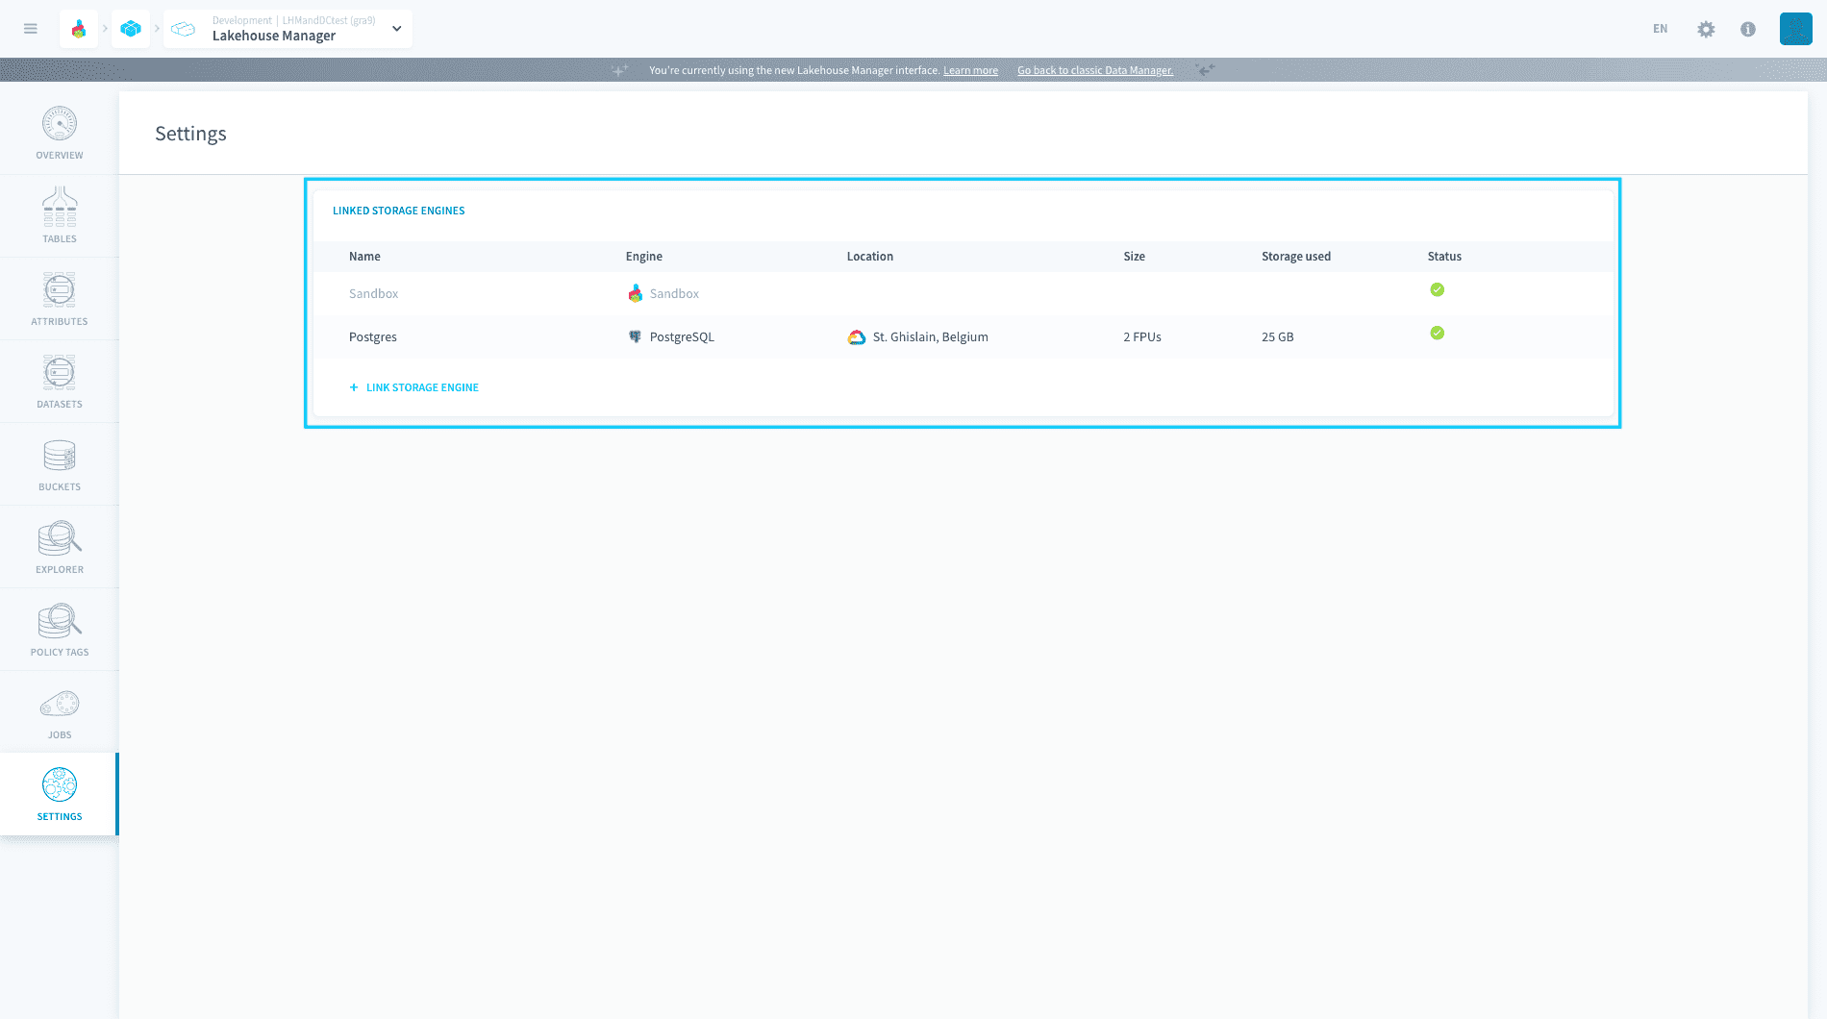Click the Sandbox engine logo icon
1827x1019 pixels.
635,293
